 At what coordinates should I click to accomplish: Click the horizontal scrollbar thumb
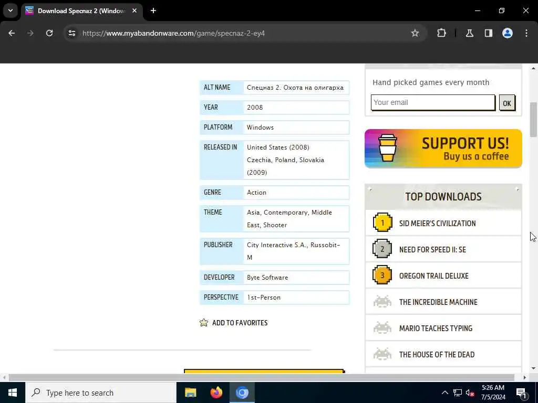click(x=262, y=378)
